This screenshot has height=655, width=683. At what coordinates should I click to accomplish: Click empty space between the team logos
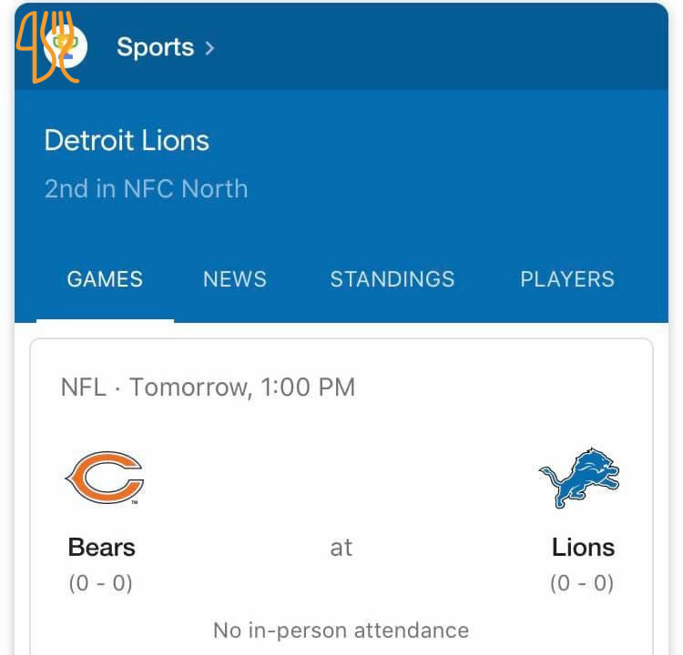[x=341, y=478]
